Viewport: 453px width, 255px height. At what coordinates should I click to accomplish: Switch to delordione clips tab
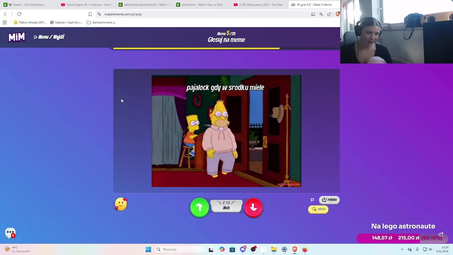click(201, 5)
